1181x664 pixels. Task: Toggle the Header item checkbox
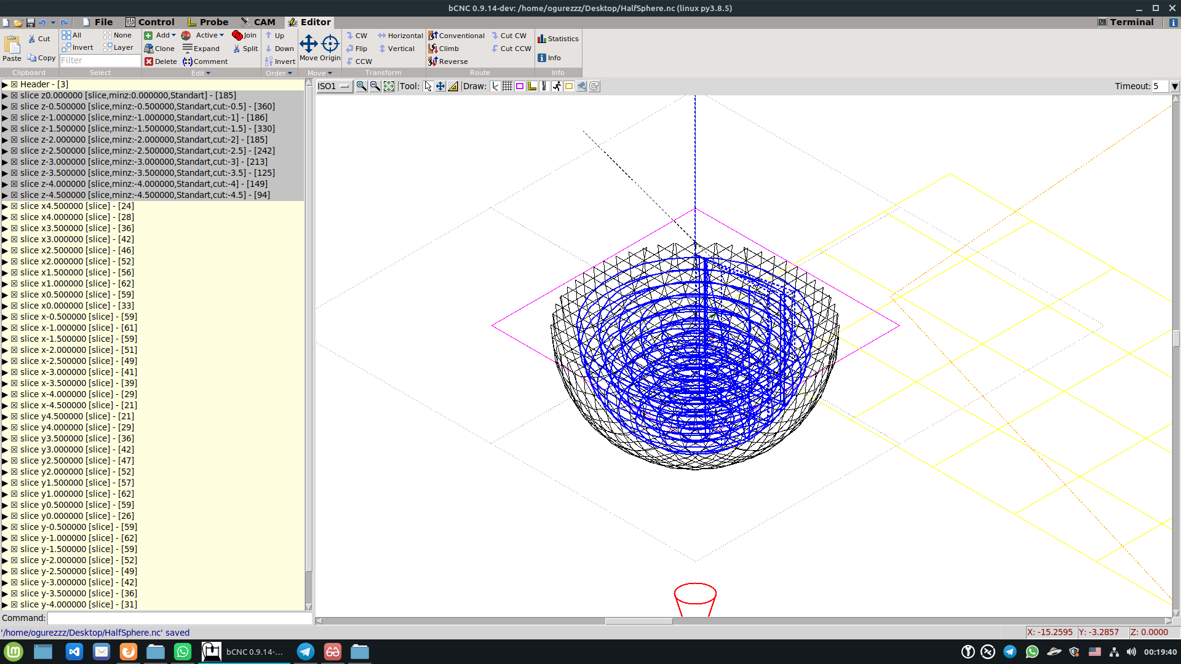point(14,84)
